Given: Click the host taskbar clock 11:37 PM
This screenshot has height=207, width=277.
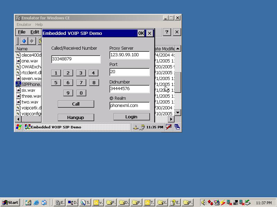Looking at the screenshot, I should coord(264,203).
